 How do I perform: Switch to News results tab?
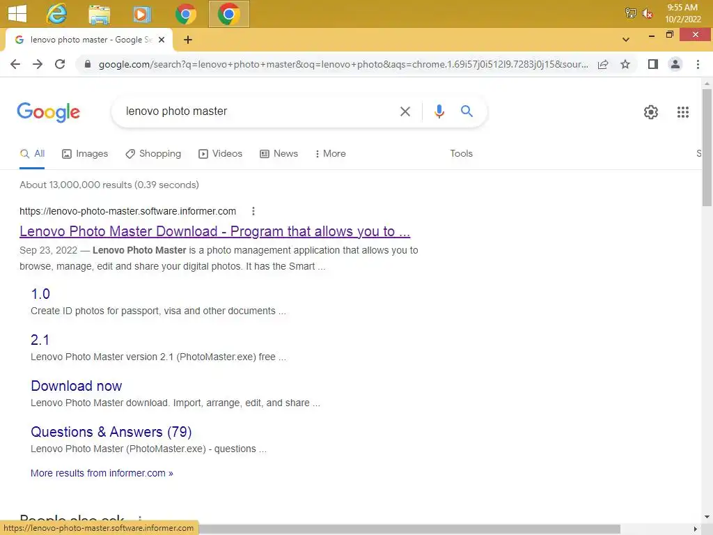pyautogui.click(x=279, y=154)
